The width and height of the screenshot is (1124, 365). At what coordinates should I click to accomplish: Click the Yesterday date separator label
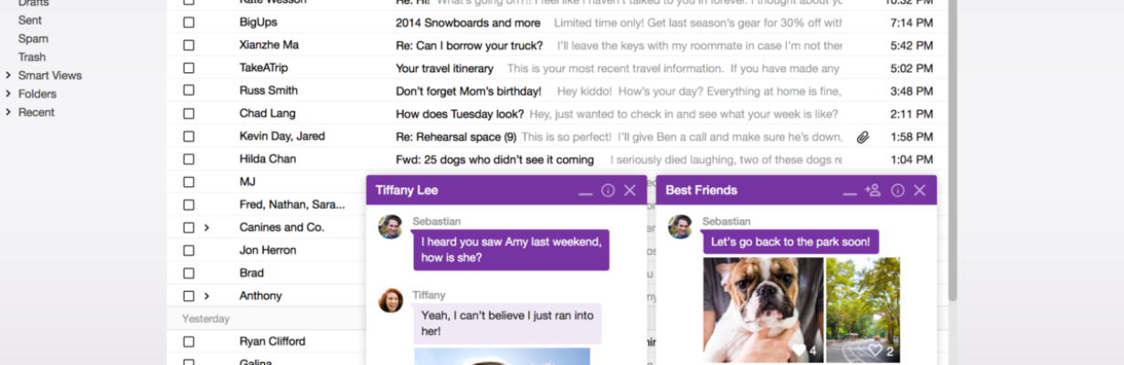point(206,319)
